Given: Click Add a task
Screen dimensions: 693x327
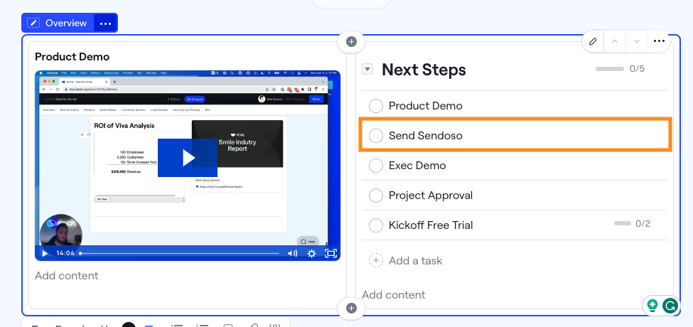Looking at the screenshot, I should (x=416, y=261).
